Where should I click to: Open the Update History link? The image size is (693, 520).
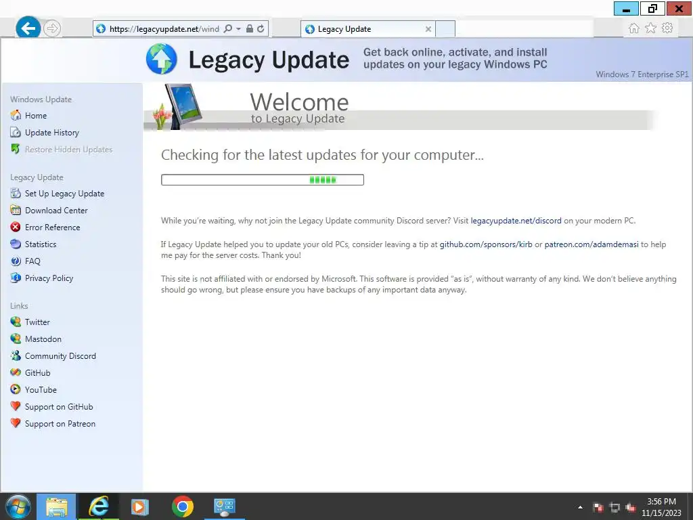51,132
